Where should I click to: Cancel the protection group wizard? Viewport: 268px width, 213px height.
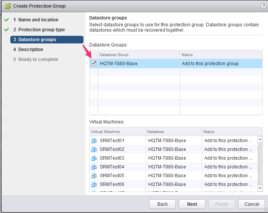(x=252, y=204)
